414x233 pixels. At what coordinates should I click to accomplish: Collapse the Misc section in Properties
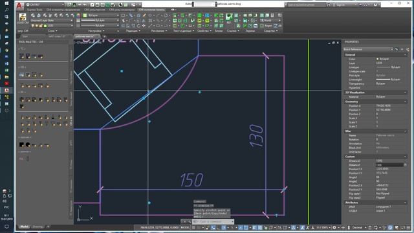pos(406,131)
